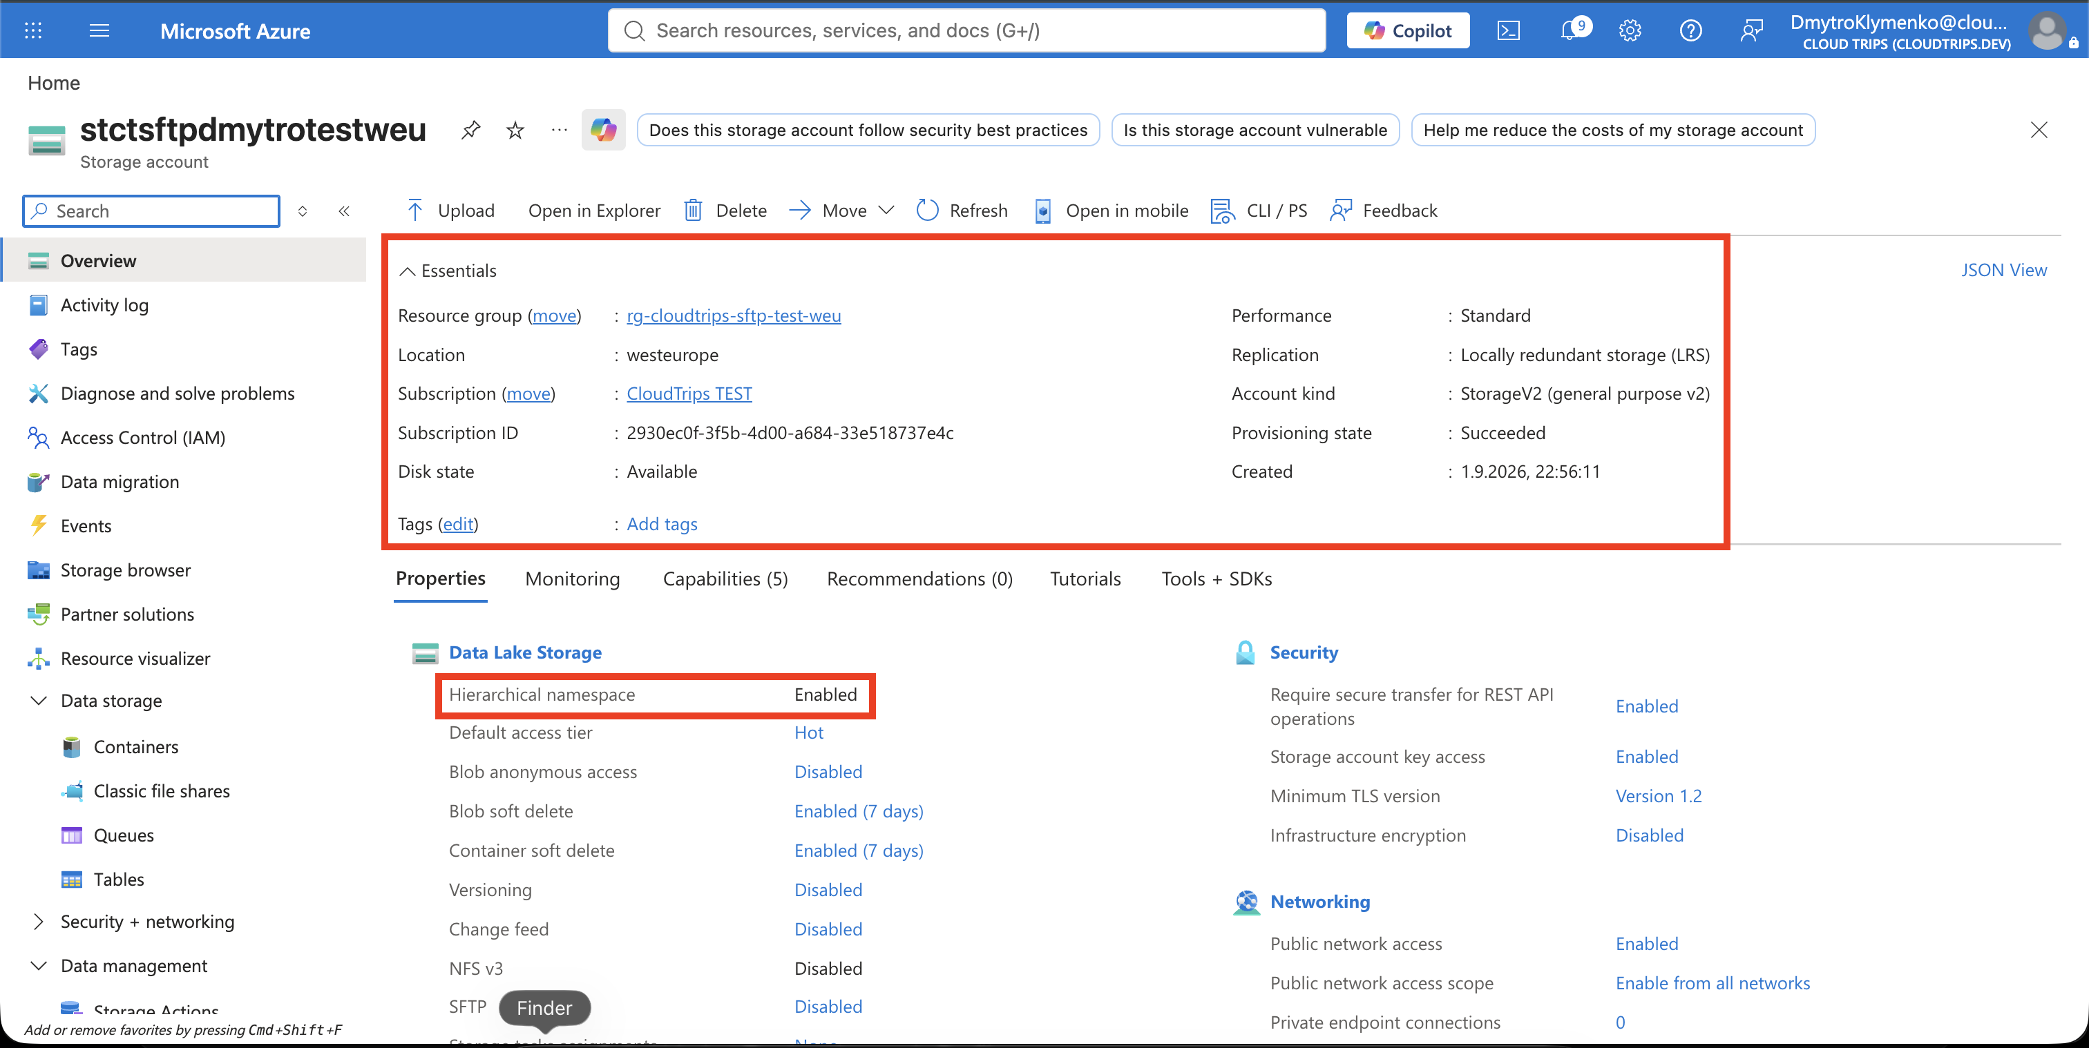
Task: Click 'Is this storage account vulnerable' suggestion
Action: [1255, 130]
